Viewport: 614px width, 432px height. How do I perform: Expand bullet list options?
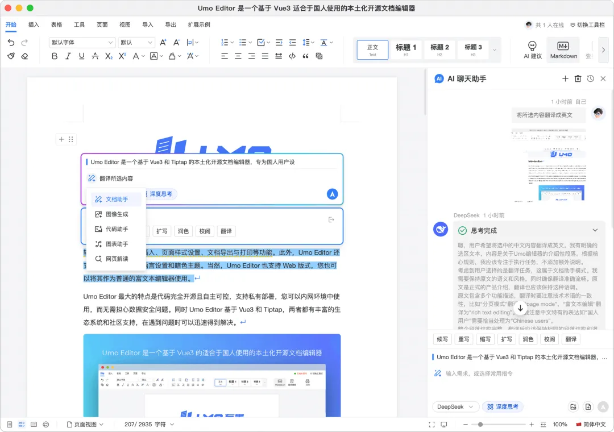click(x=250, y=42)
